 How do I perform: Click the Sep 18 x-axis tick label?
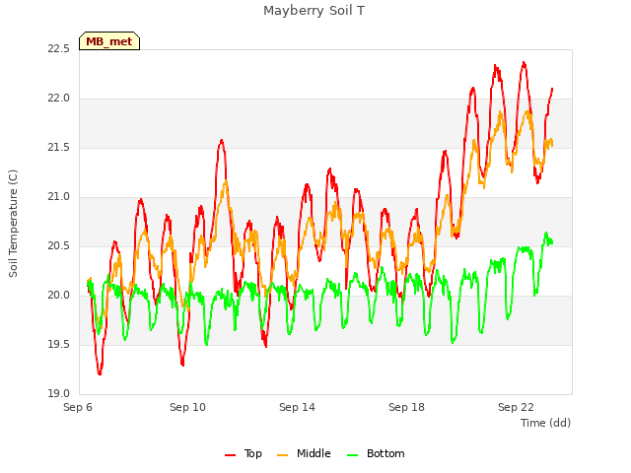click(406, 407)
